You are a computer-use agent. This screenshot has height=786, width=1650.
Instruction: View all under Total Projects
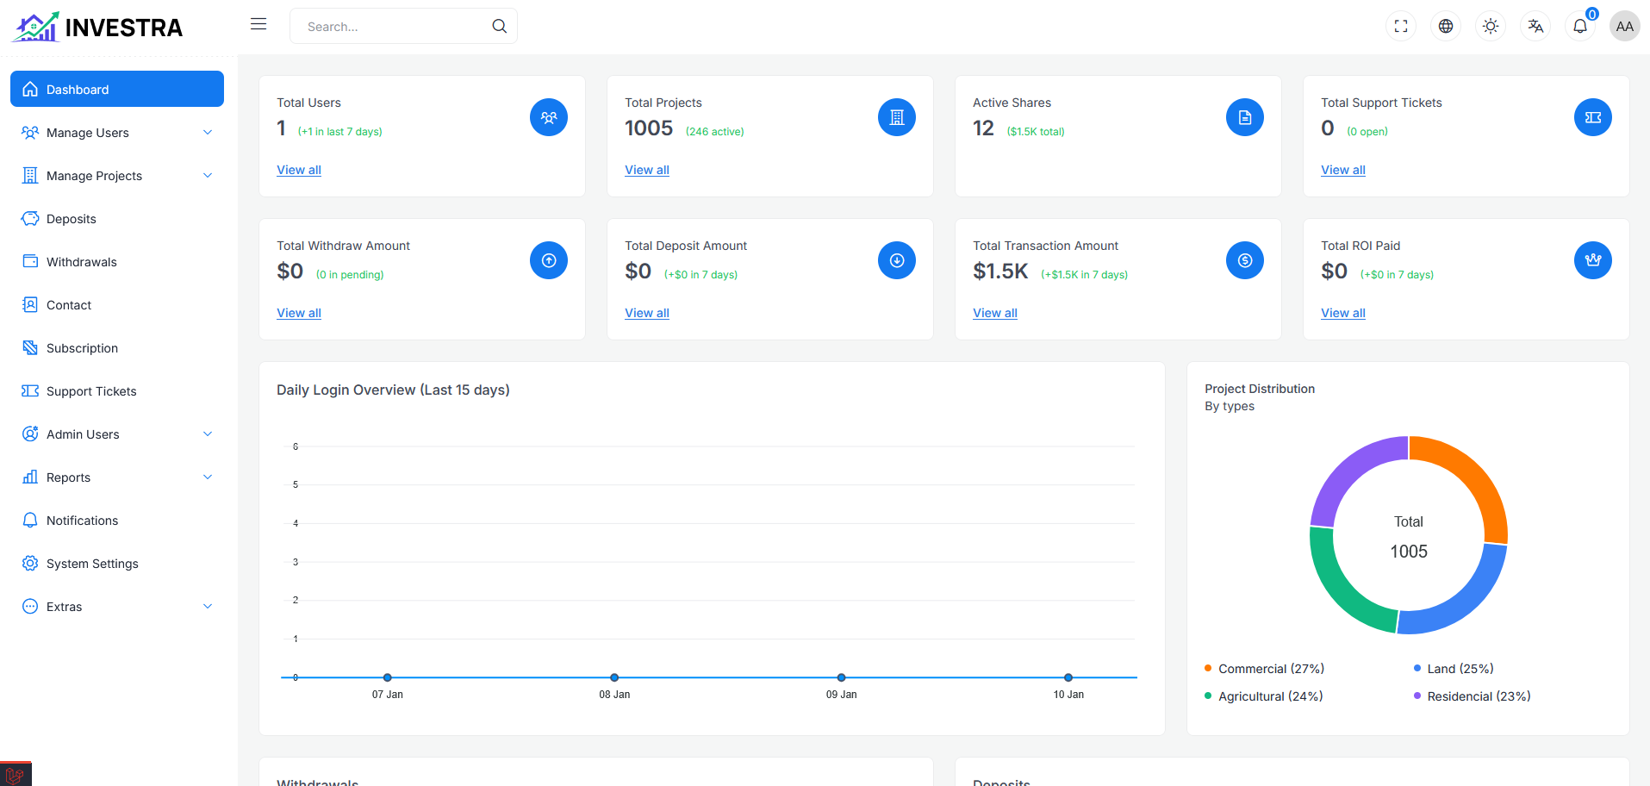pyautogui.click(x=647, y=170)
